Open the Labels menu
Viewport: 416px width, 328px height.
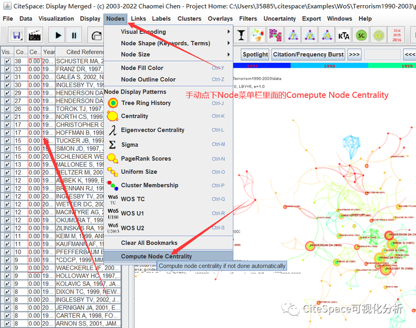pyautogui.click(x=161, y=18)
